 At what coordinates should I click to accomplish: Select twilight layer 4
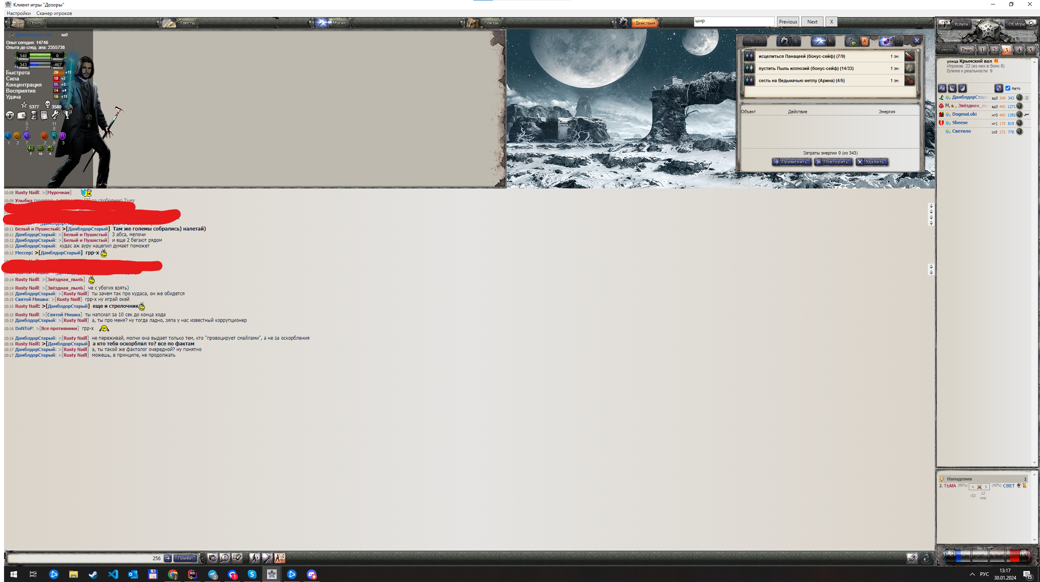coord(1019,50)
